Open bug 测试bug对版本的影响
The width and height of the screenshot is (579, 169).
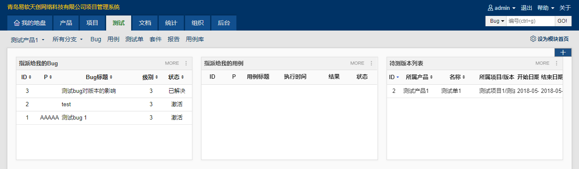click(88, 91)
